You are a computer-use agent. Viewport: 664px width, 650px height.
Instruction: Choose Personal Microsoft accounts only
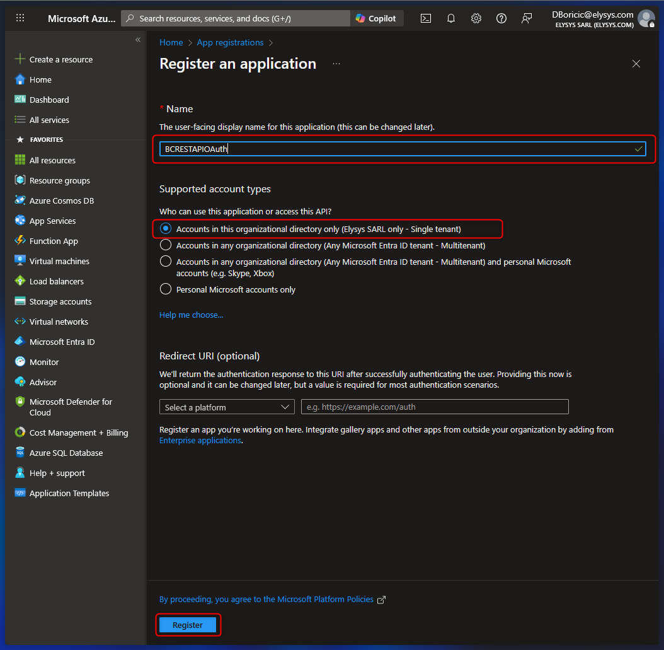[x=166, y=289]
